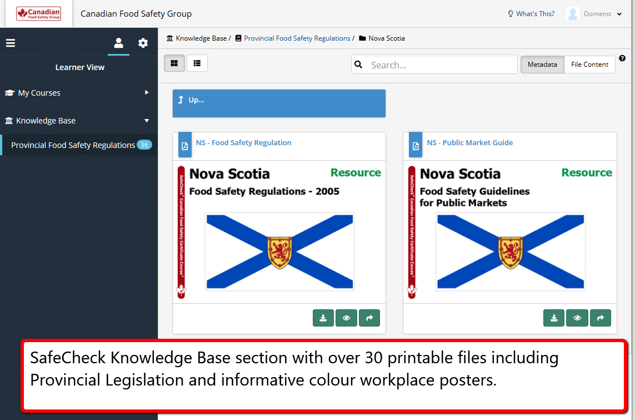Image resolution: width=635 pixels, height=420 pixels.
Task: Click PDF file icon for NS - Food Safety Regulation
Action: 184,145
